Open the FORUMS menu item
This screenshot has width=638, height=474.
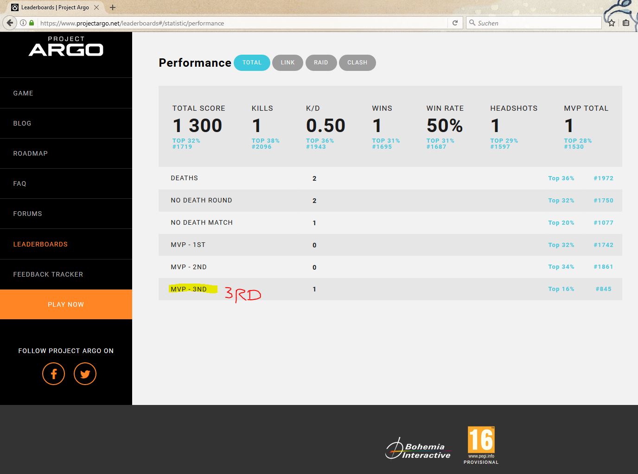coord(27,214)
